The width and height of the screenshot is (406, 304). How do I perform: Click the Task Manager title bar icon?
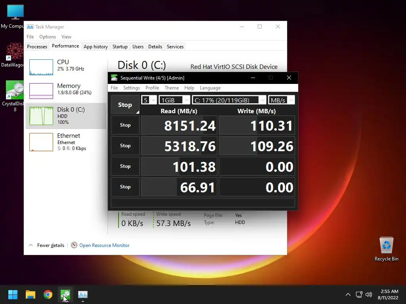click(x=30, y=27)
